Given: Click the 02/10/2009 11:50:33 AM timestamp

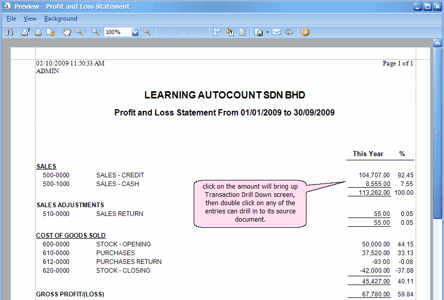Looking at the screenshot, I should coord(70,63).
